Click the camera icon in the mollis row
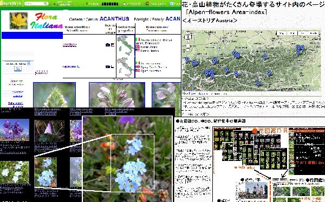 pos(108,45)
